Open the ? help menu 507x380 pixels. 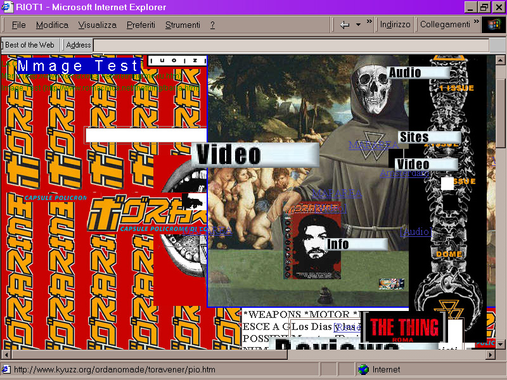212,25
